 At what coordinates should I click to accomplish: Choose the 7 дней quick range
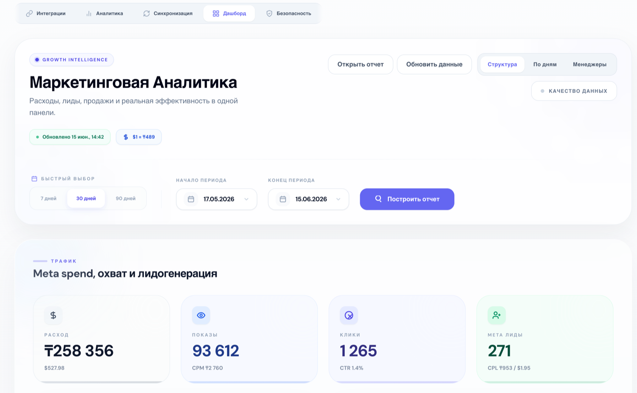point(48,198)
